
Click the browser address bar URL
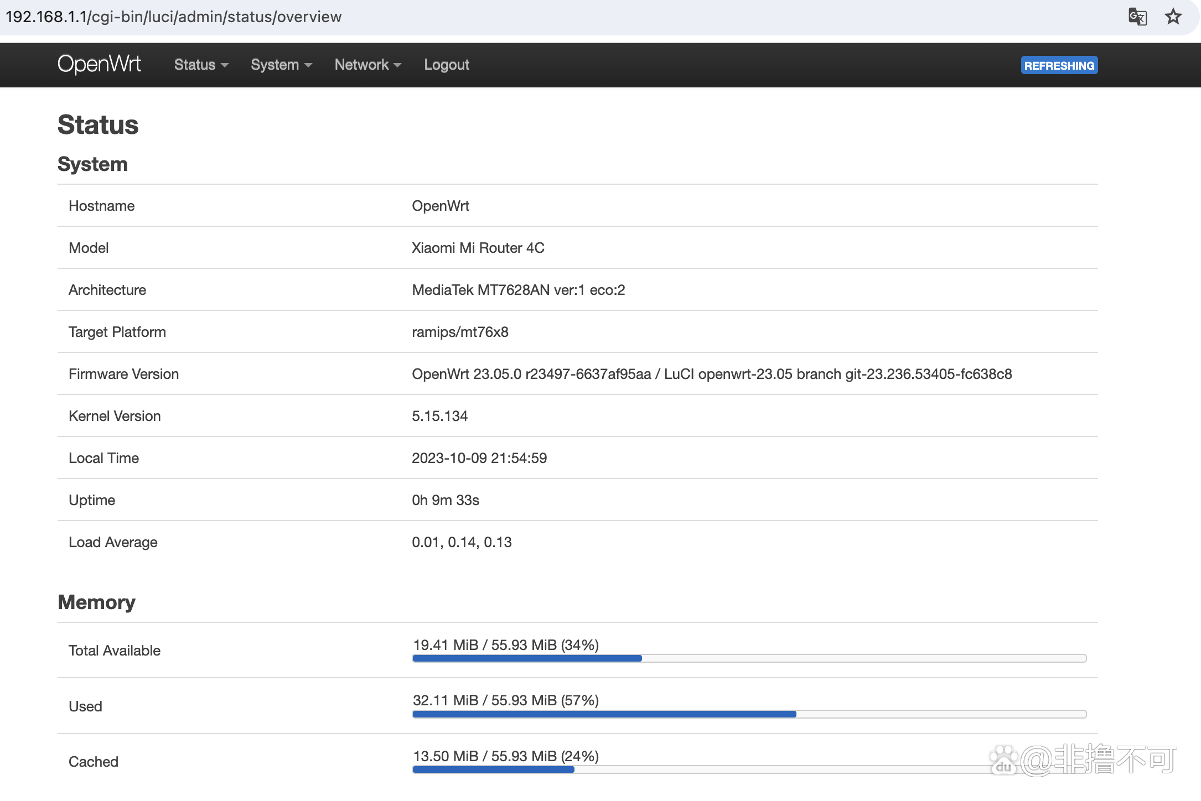(174, 17)
